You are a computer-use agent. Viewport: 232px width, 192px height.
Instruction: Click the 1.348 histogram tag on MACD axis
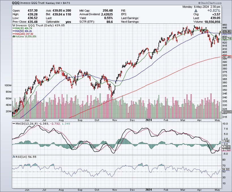pos(226,141)
